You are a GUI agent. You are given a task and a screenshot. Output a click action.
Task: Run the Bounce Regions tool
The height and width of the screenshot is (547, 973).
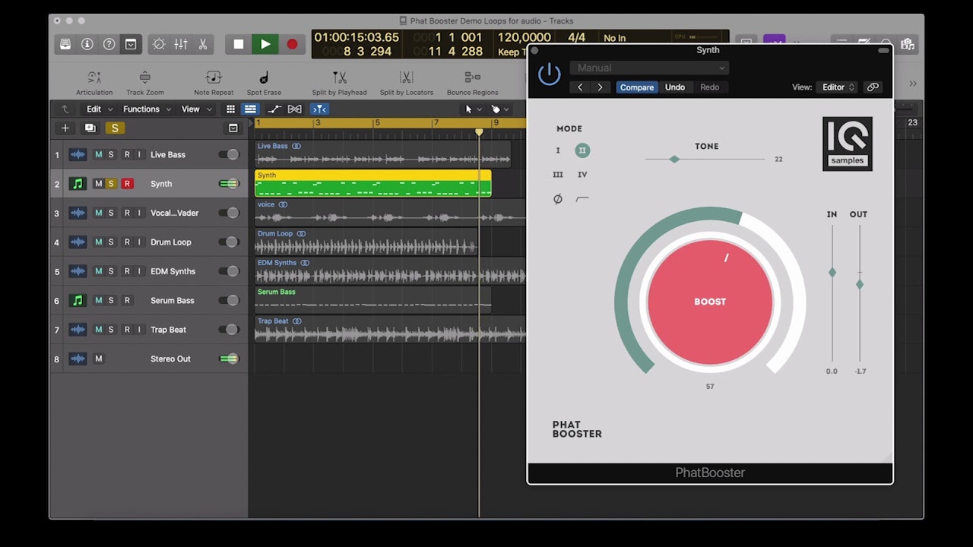coord(472,83)
